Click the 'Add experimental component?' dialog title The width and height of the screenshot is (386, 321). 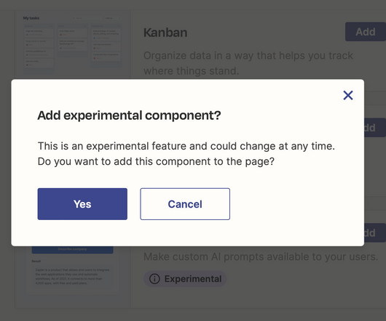pos(129,115)
